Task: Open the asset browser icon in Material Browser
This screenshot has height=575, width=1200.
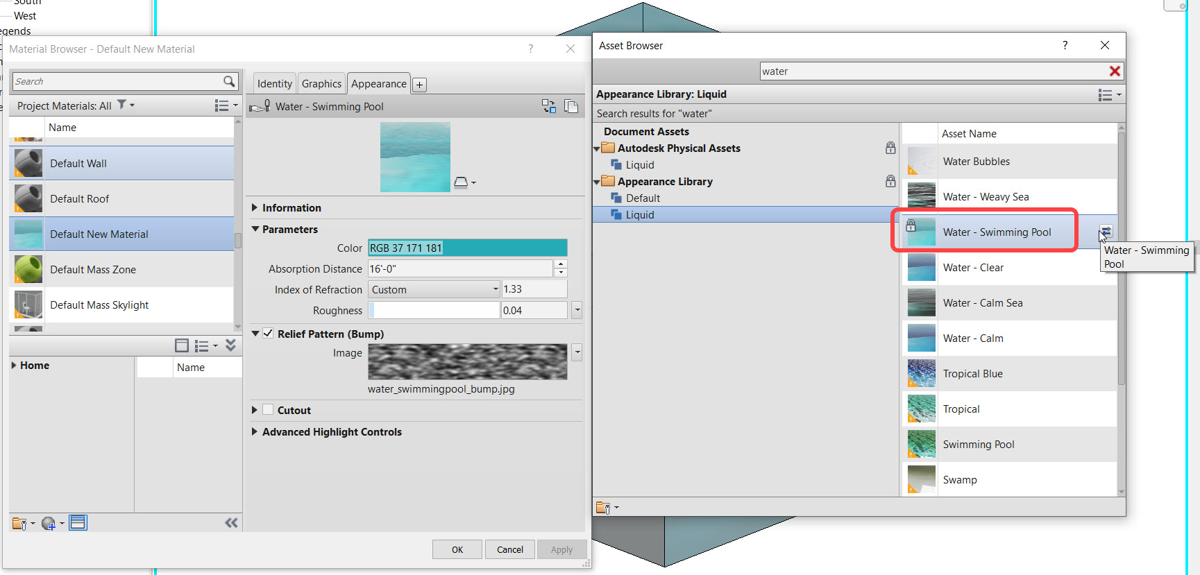Action: point(78,522)
